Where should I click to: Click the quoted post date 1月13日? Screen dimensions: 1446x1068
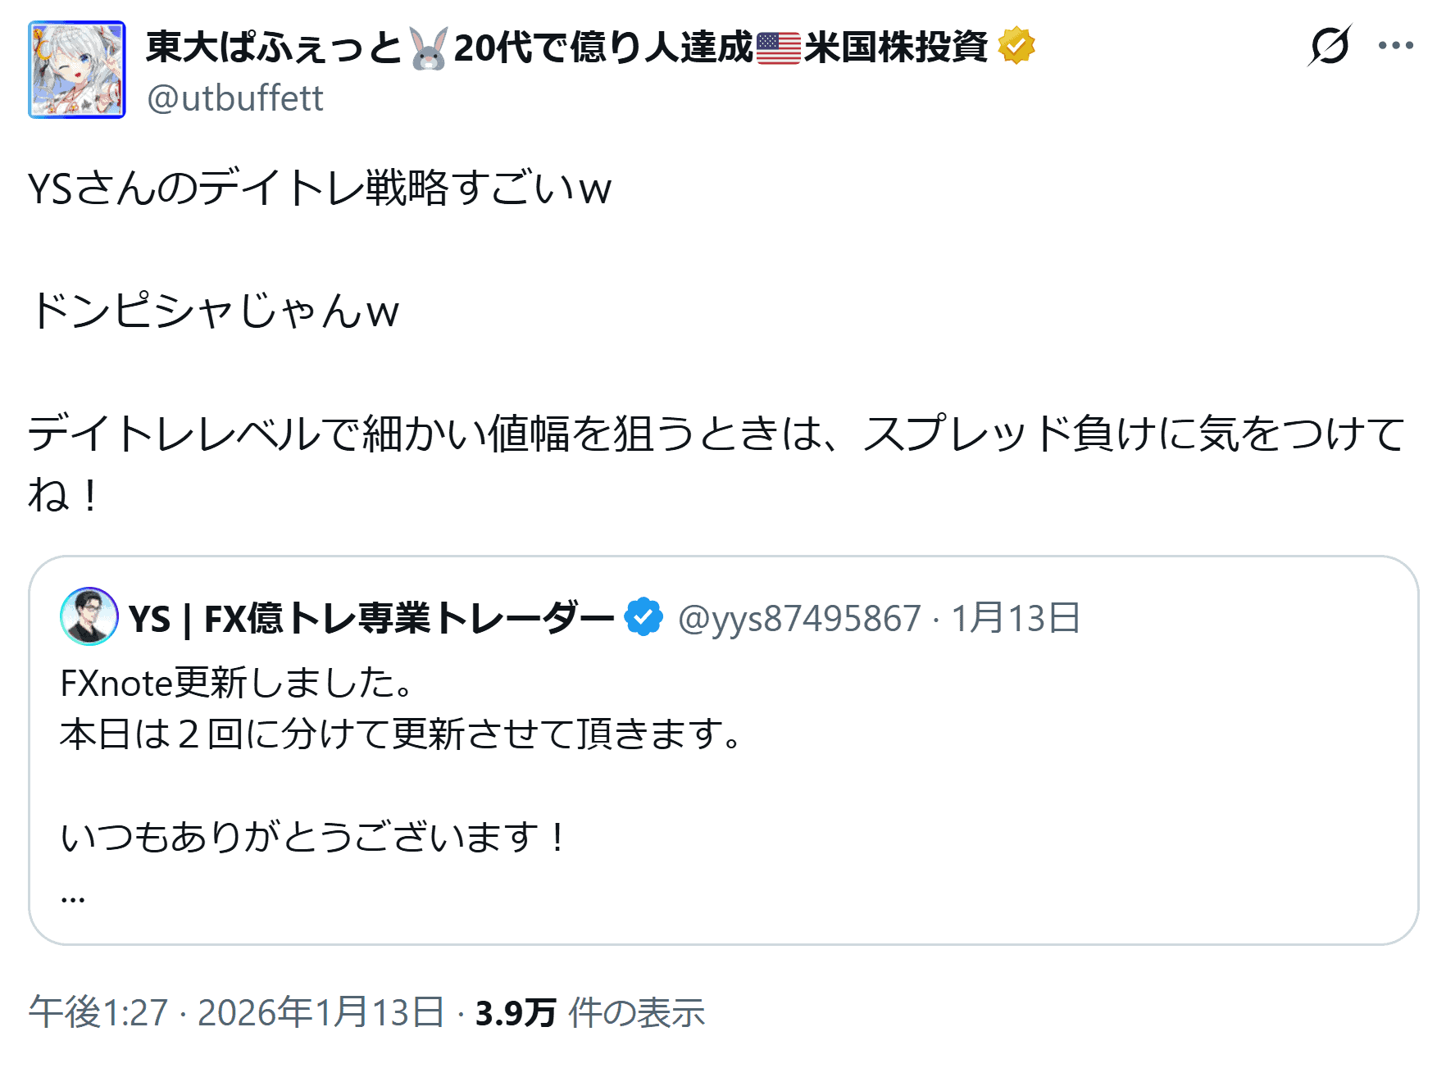tap(1015, 618)
